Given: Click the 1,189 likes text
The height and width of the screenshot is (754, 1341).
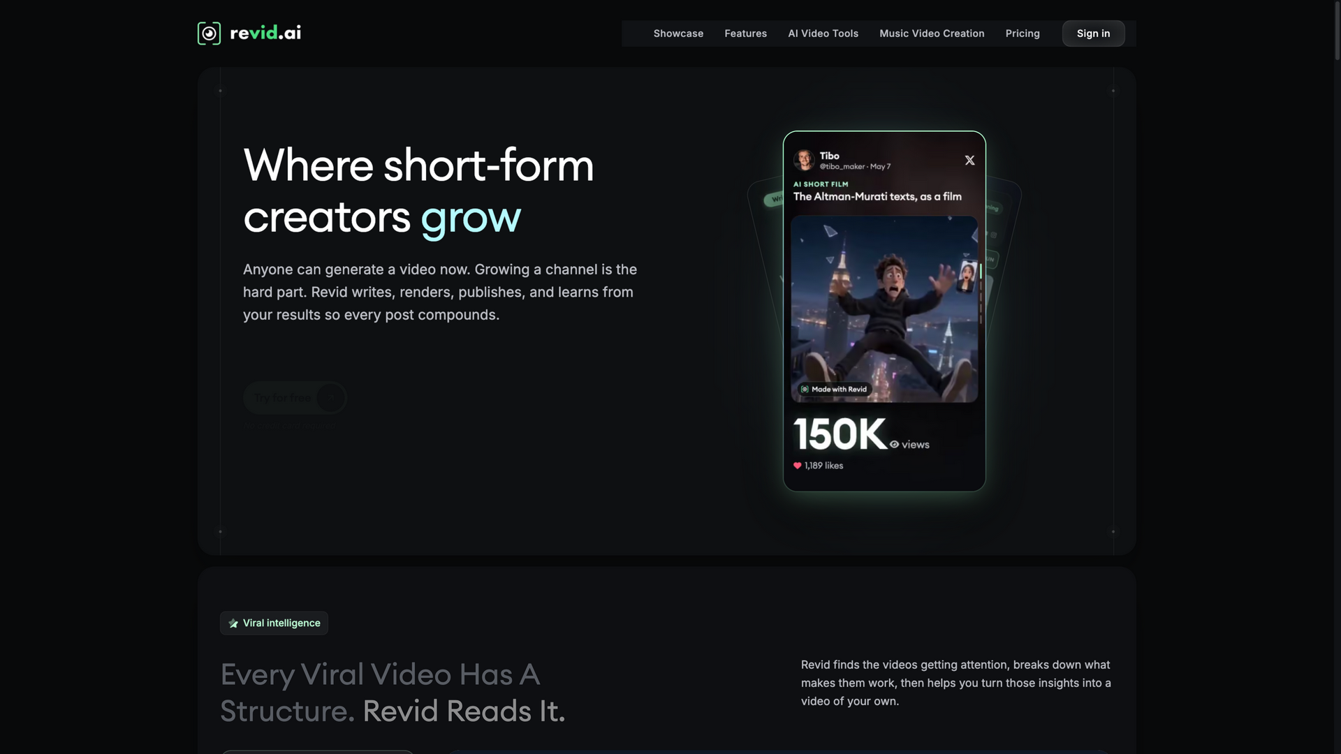Looking at the screenshot, I should 823,466.
